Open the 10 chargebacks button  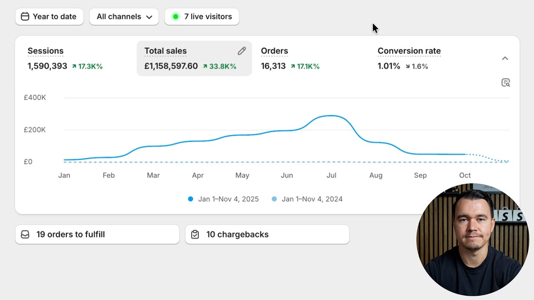click(267, 235)
